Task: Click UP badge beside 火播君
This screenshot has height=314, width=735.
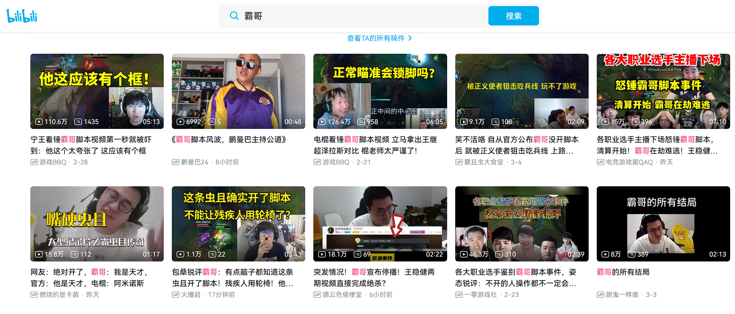Action: [175, 295]
